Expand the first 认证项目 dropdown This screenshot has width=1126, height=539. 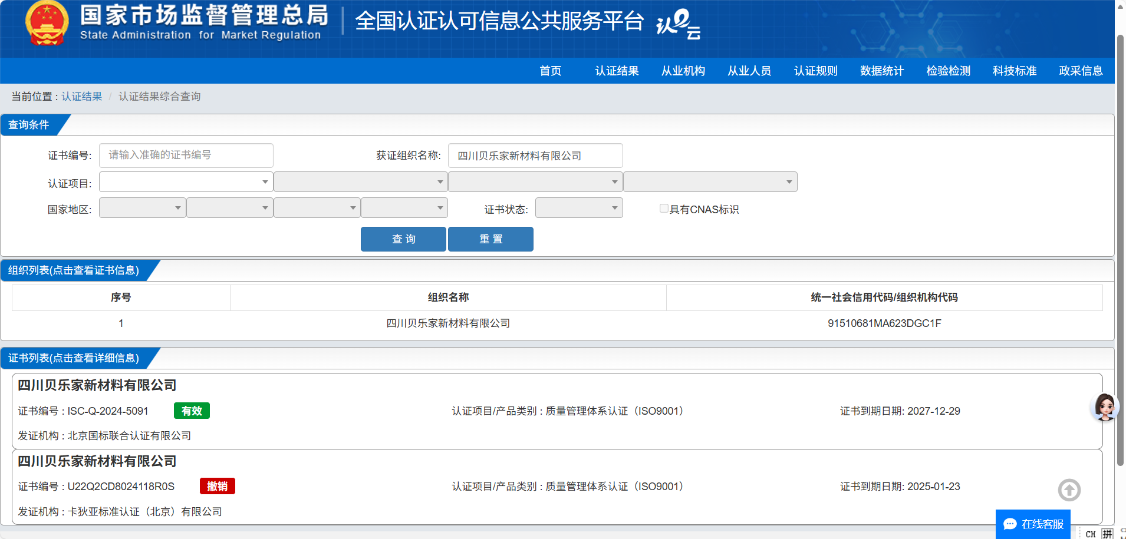click(x=186, y=182)
